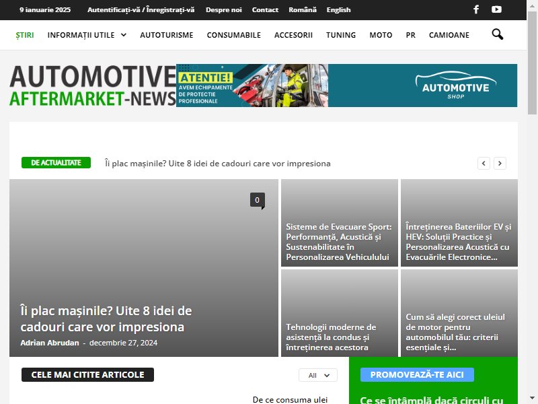Switch language to Română
The width and height of the screenshot is (538, 404).
click(x=302, y=9)
